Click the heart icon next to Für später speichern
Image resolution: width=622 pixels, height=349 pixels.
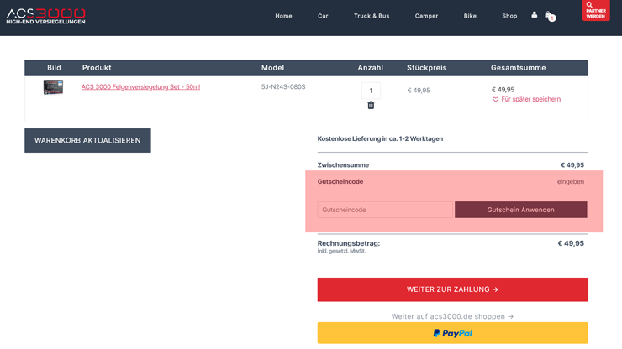[495, 100]
